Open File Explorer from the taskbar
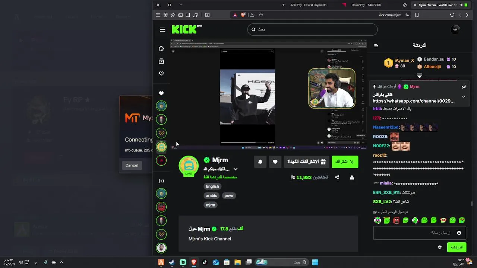Viewport: 477px width, 268px height. 237,262
